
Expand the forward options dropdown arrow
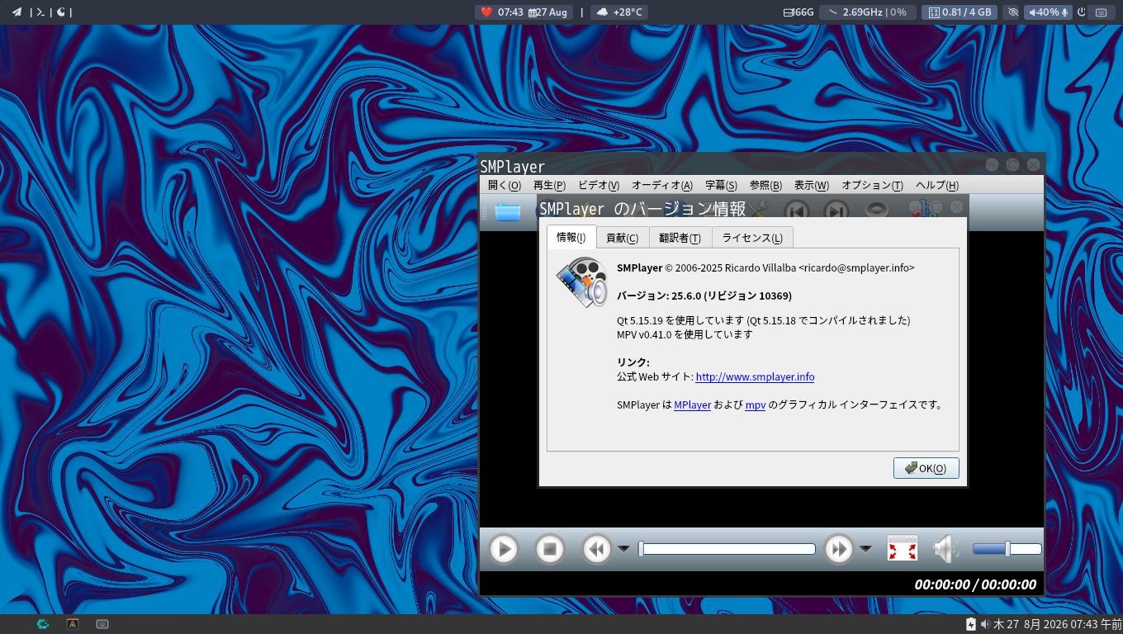[x=865, y=549]
